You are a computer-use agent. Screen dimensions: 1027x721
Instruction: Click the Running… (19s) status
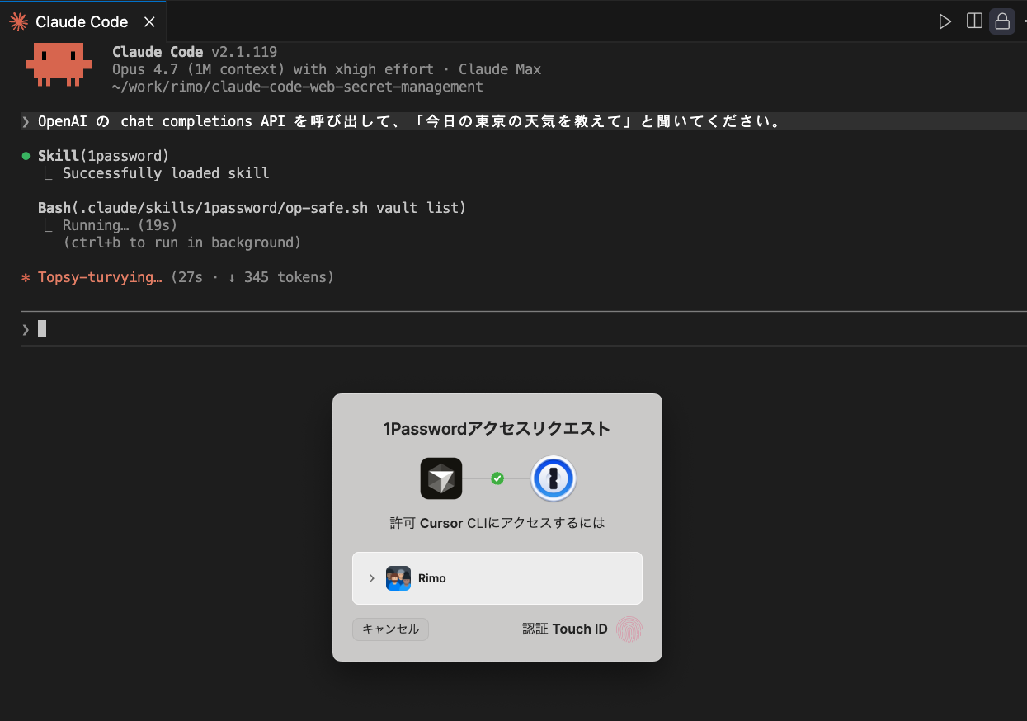[120, 225]
